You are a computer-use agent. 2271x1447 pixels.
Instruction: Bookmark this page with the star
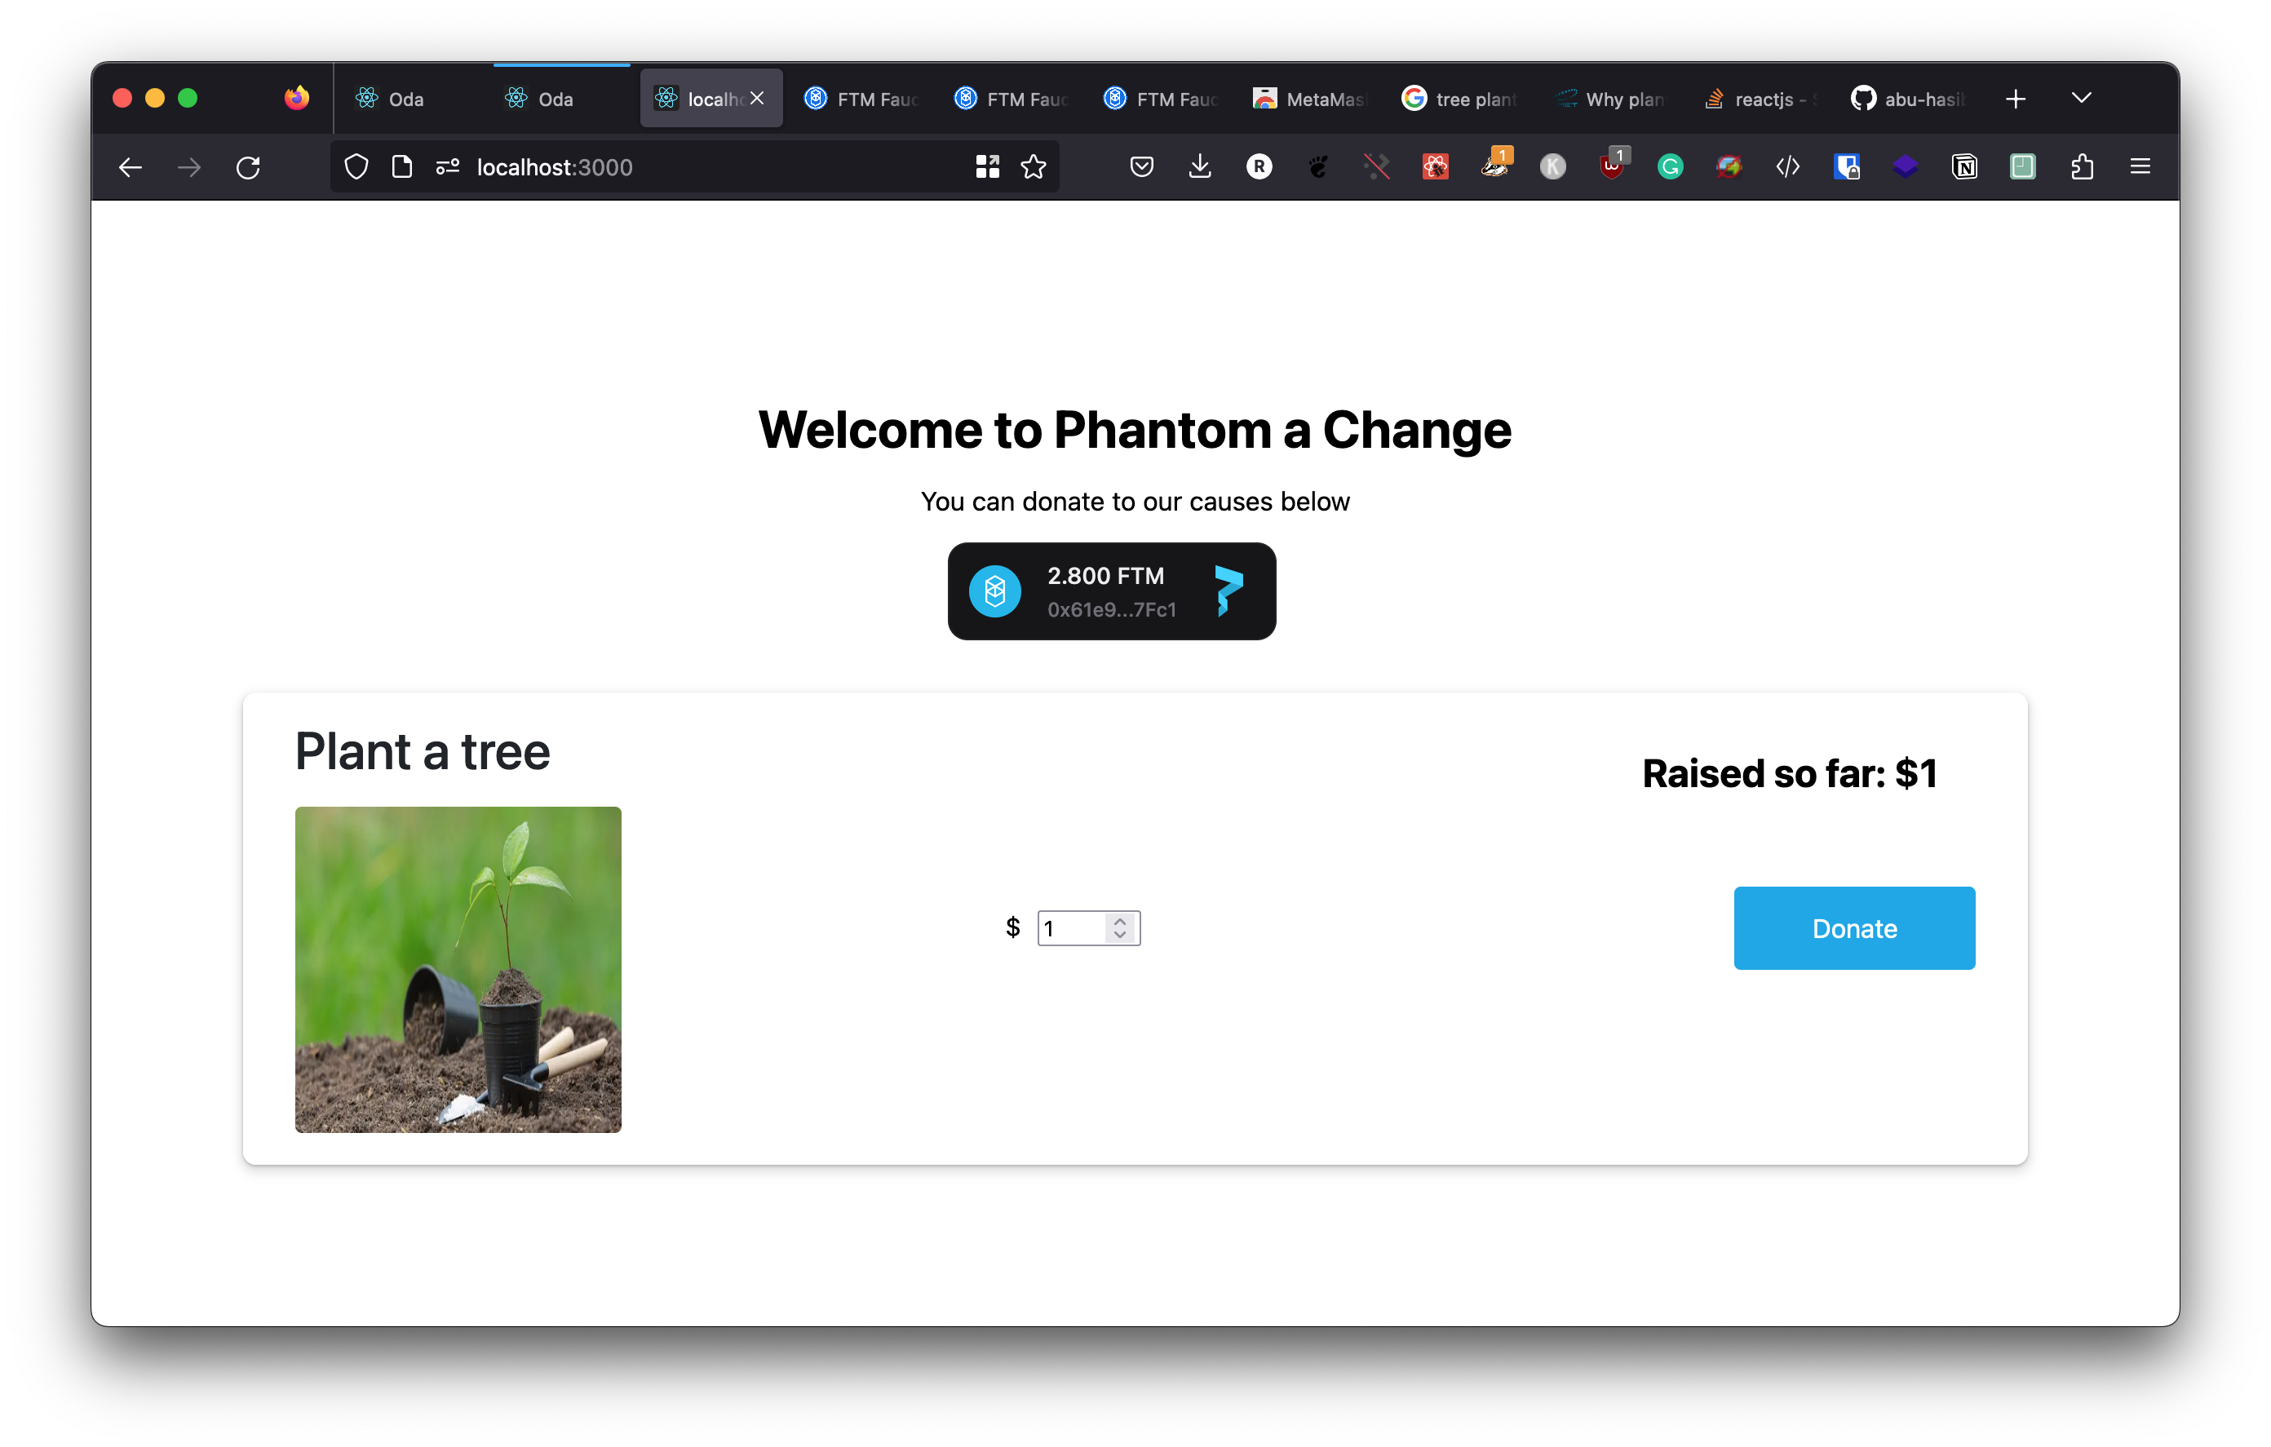point(1034,167)
